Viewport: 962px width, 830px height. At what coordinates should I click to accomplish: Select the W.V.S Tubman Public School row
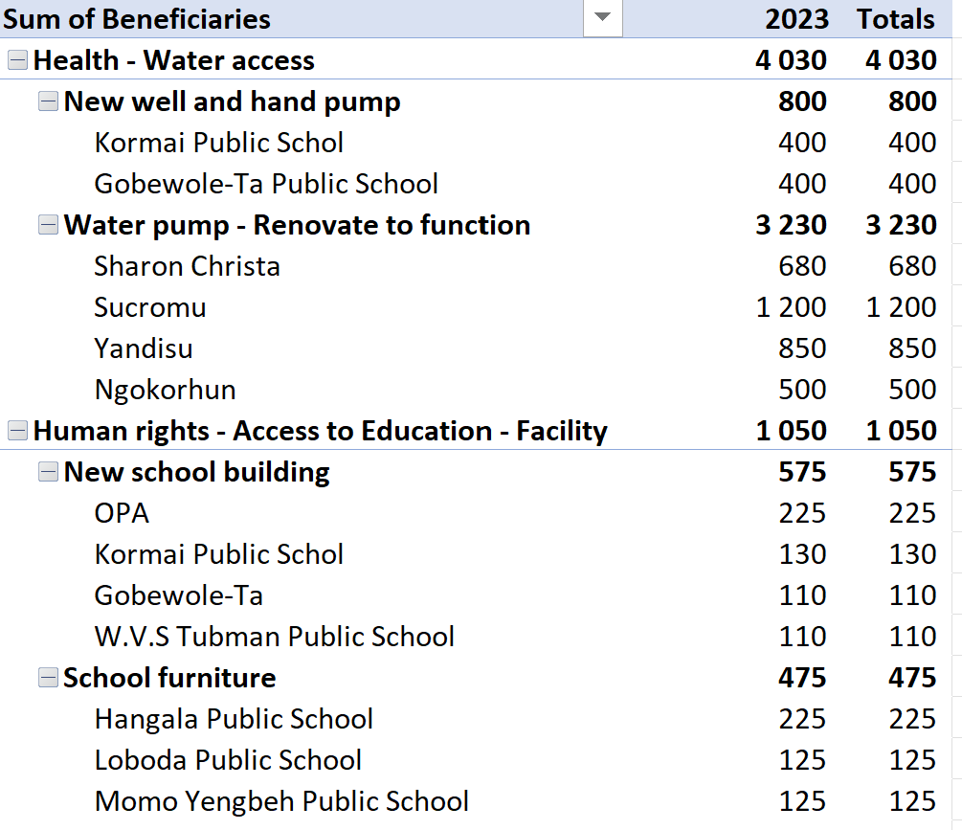[x=274, y=637]
